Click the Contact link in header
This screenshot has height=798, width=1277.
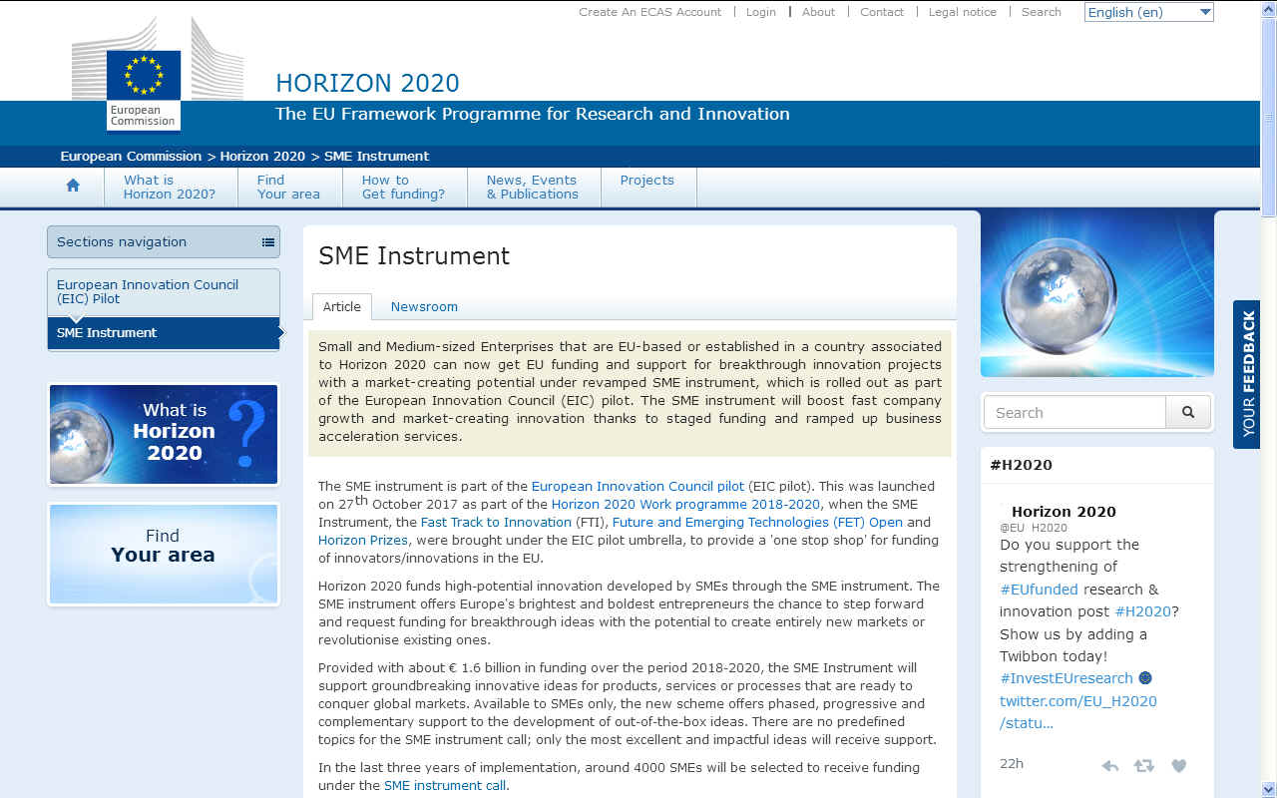tap(882, 12)
